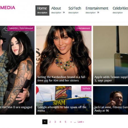Expand the About submenu arrow
The height and width of the screenshot is (128, 128).
pyautogui.click(x=64, y=13)
